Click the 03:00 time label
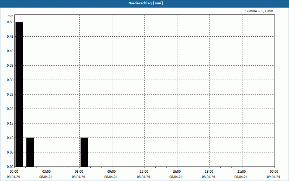 (46, 172)
